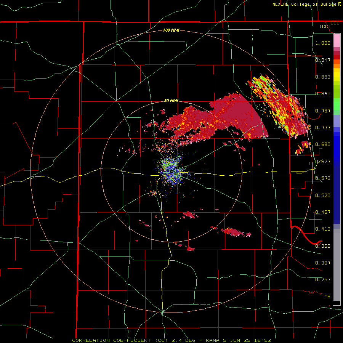The width and height of the screenshot is (343, 343).
Task: Click the TH threshold legend label
Action: [327, 297]
